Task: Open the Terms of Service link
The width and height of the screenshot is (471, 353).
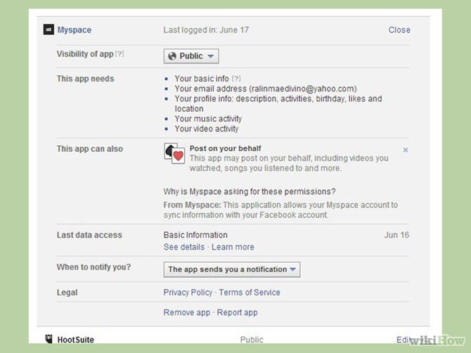Action: point(250,293)
